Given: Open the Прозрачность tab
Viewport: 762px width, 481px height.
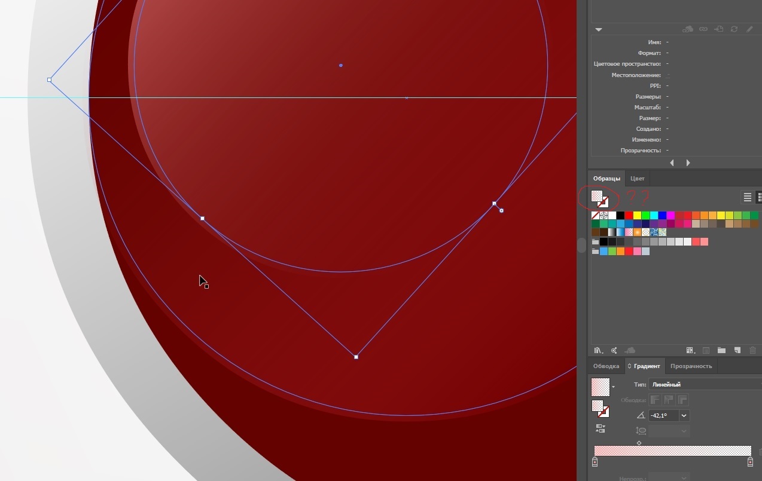Looking at the screenshot, I should coord(691,366).
